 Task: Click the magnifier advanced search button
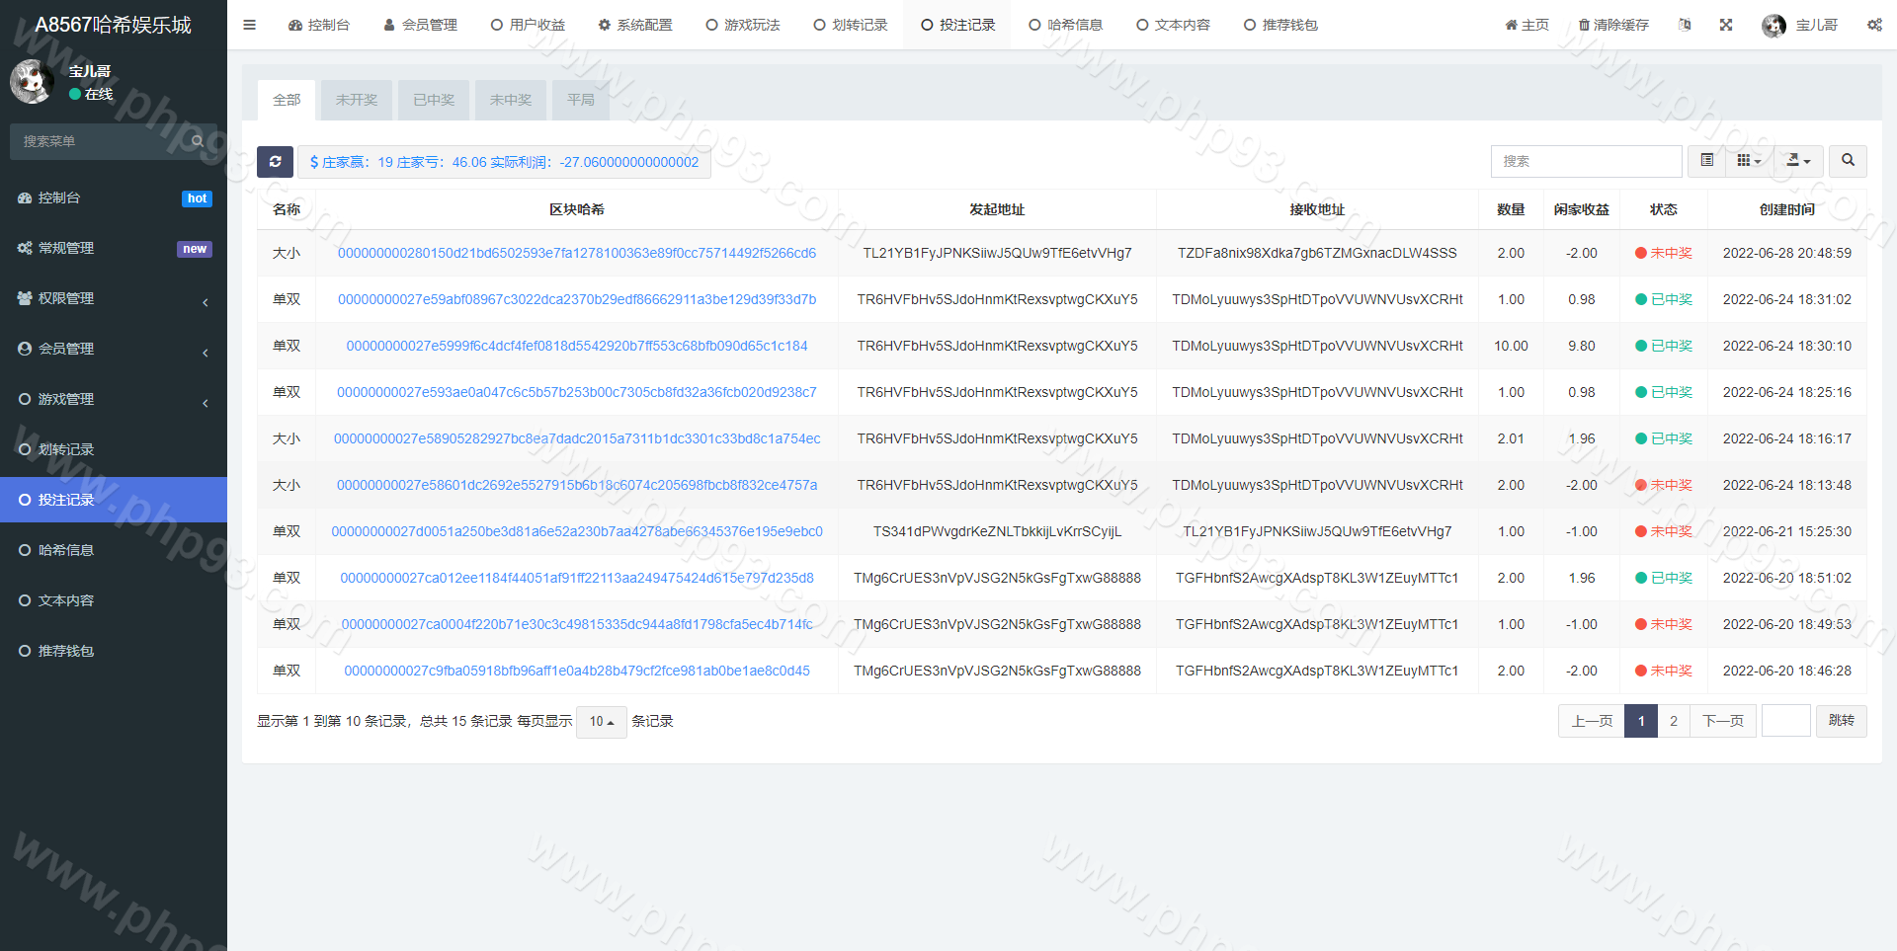click(1847, 161)
